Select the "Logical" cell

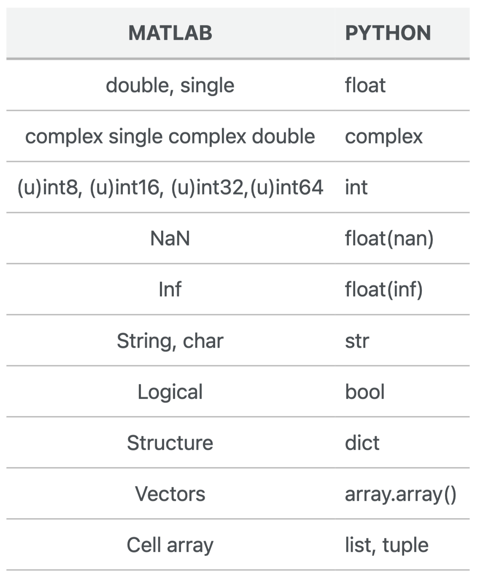(x=170, y=392)
